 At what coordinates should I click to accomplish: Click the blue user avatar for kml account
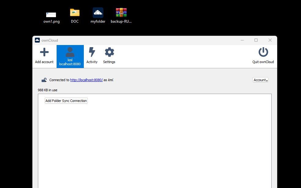[x=70, y=52]
